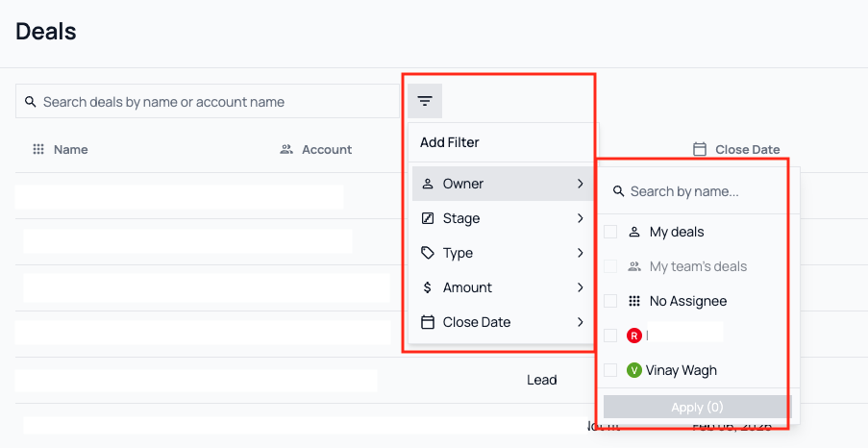Click the Owner person icon in the filter menu

(428, 184)
